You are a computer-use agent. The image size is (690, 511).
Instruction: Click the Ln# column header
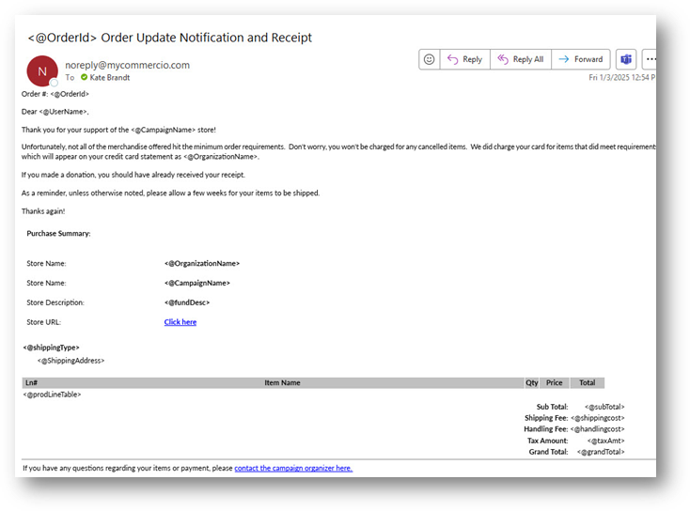(32, 383)
